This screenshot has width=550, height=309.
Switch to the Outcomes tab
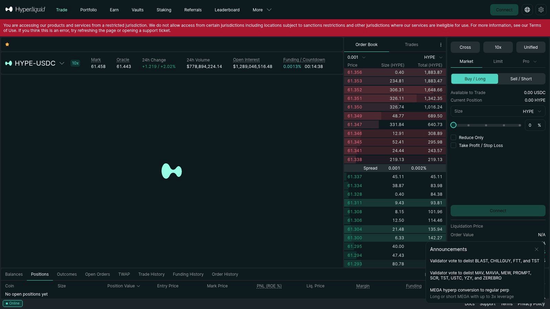(67, 274)
